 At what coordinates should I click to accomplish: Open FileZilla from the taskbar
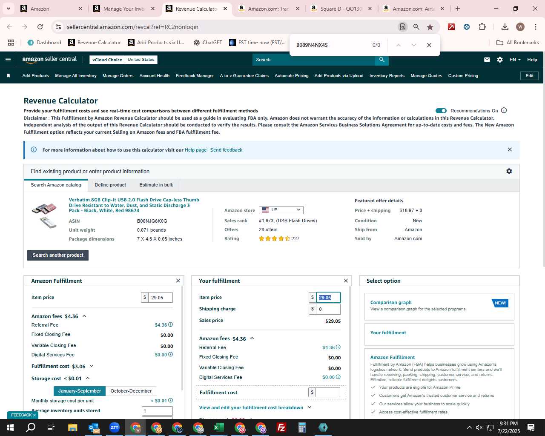(281, 427)
